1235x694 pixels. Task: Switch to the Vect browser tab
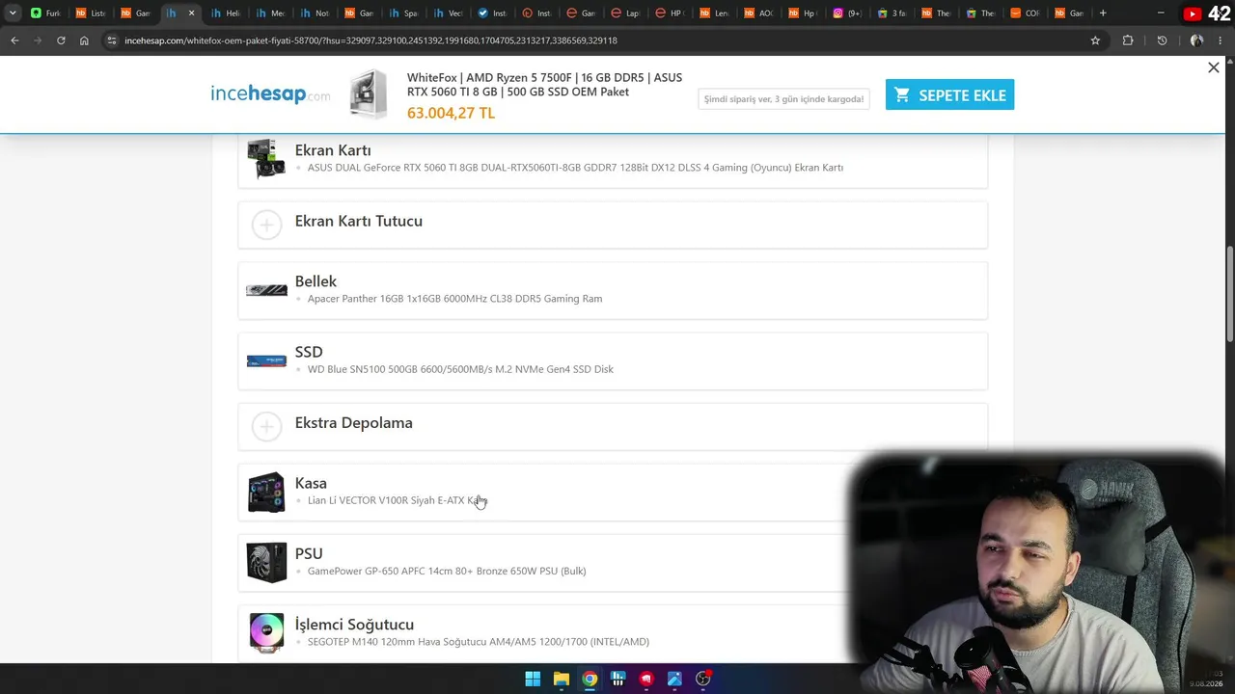[x=447, y=13]
